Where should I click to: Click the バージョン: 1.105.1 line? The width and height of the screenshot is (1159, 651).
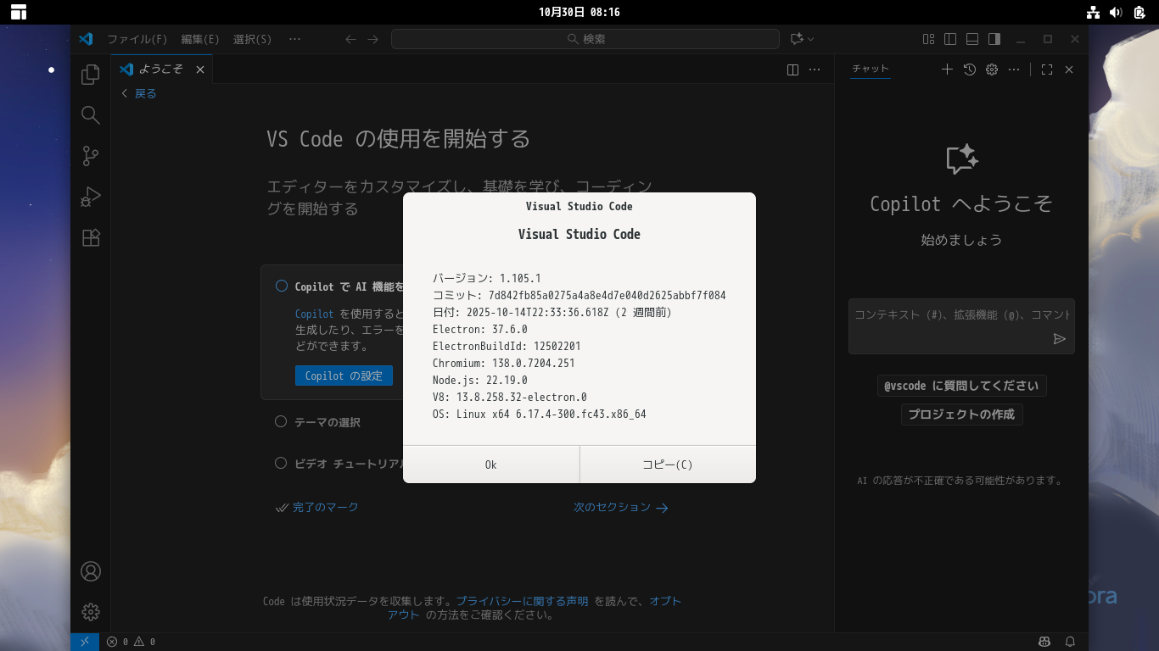487,278
